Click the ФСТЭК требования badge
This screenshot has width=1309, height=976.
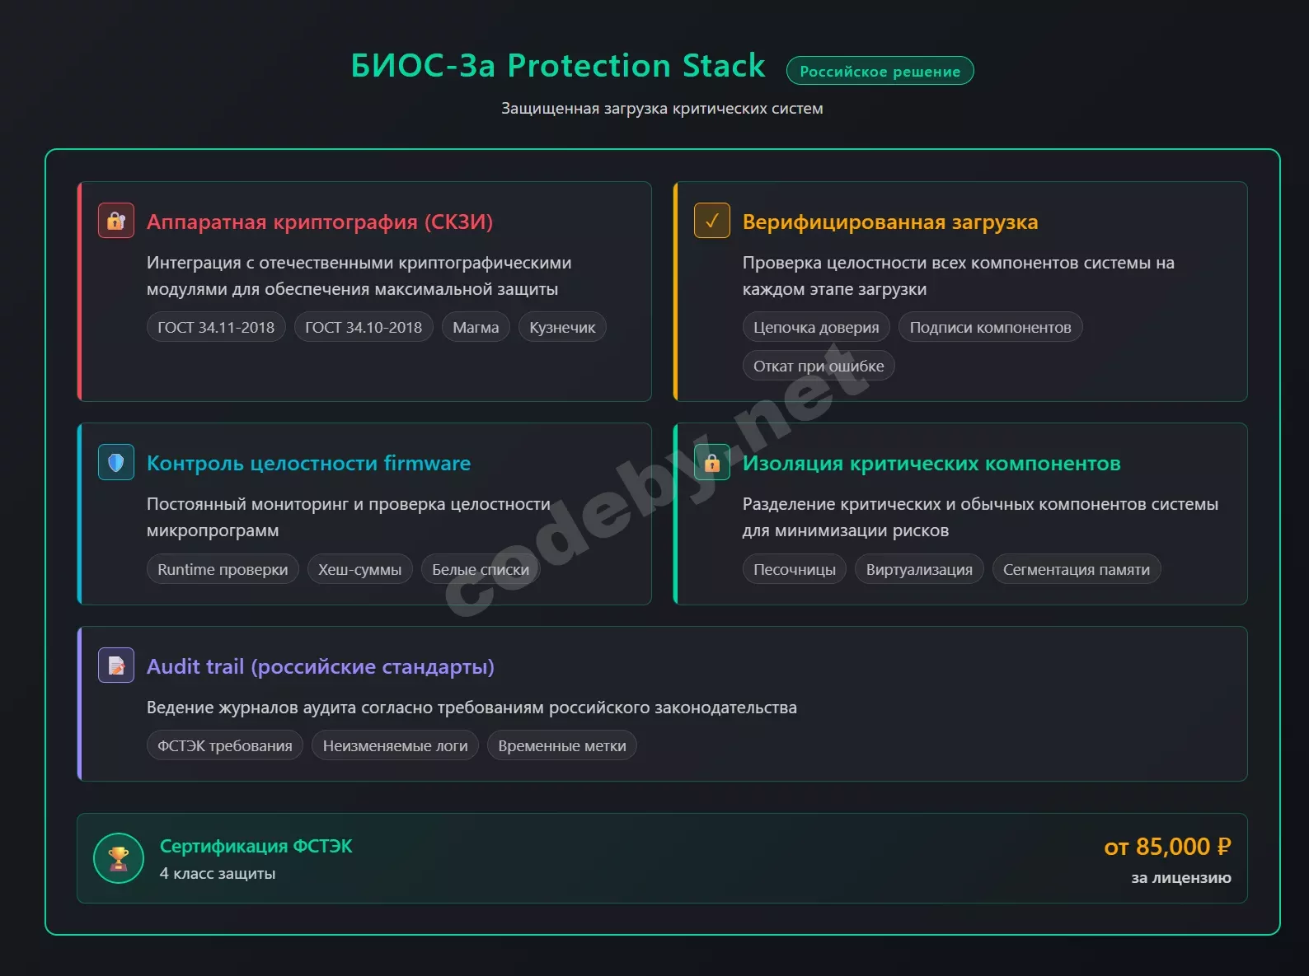pyautogui.click(x=224, y=745)
